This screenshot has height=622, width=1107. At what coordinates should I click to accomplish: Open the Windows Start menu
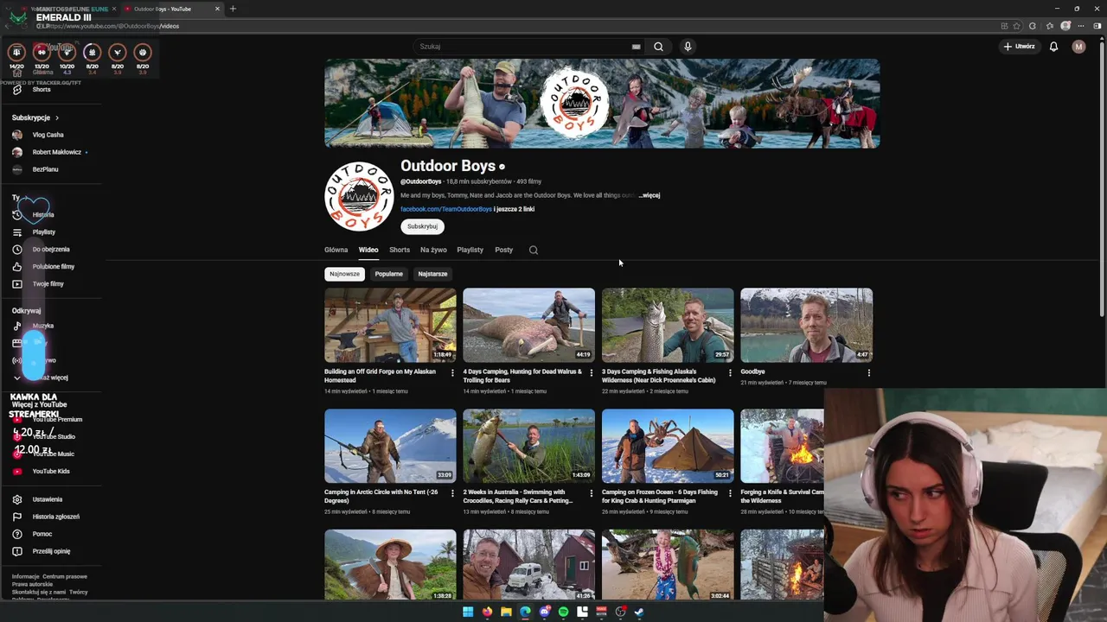pyautogui.click(x=468, y=612)
